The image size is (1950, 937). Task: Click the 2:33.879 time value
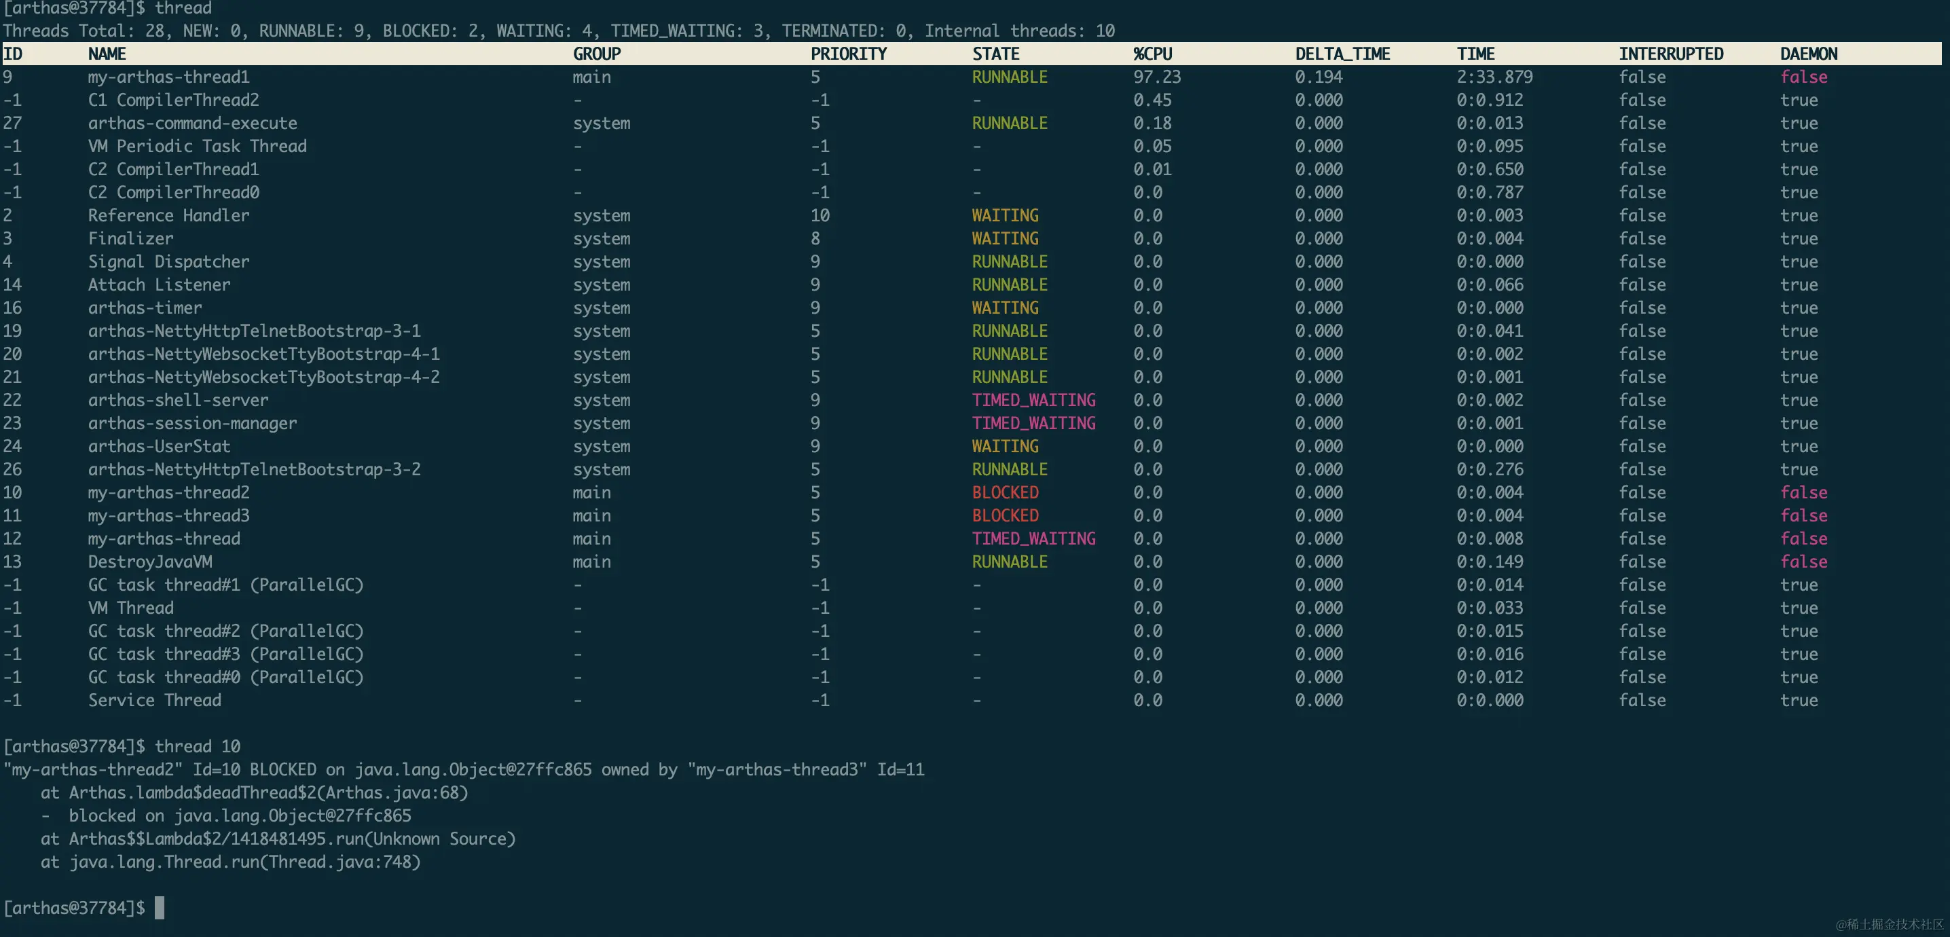[x=1494, y=77]
